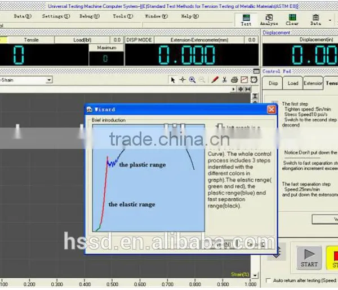
Task: Select the red pen drawing tool
Action: (x=215, y=80)
